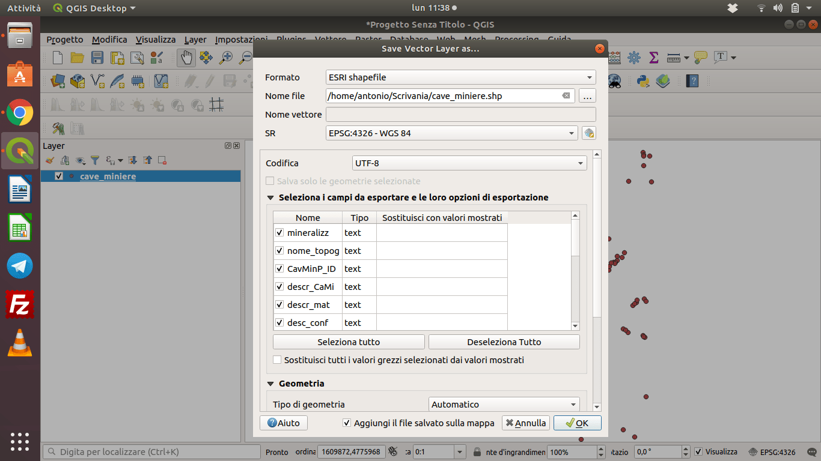
Task: Select Pan Map to Selection tool
Action: (206, 58)
